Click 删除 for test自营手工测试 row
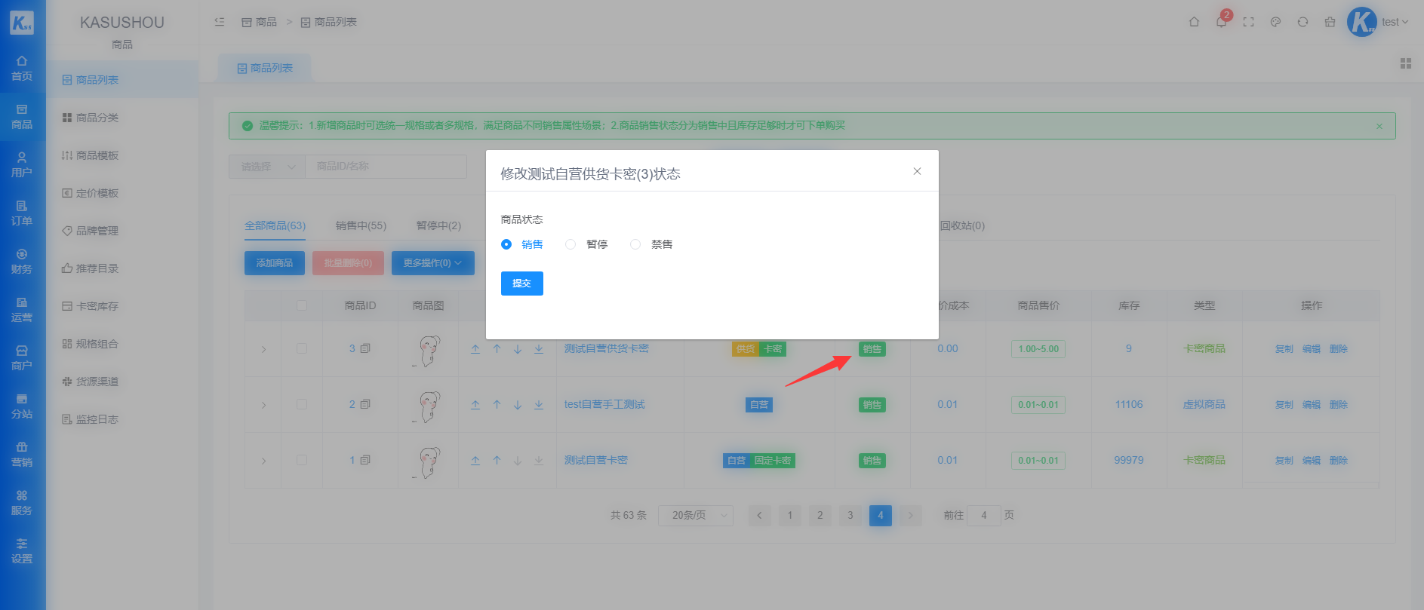This screenshot has height=610, width=1424. click(1339, 405)
